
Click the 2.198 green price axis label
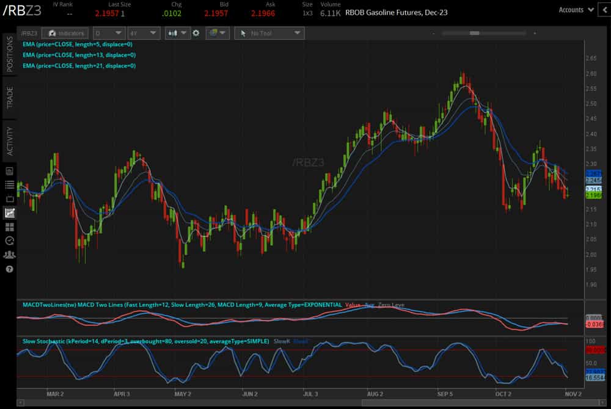point(594,196)
